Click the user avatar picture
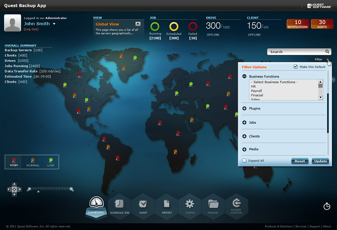The image size is (337, 230). click(x=12, y=23)
